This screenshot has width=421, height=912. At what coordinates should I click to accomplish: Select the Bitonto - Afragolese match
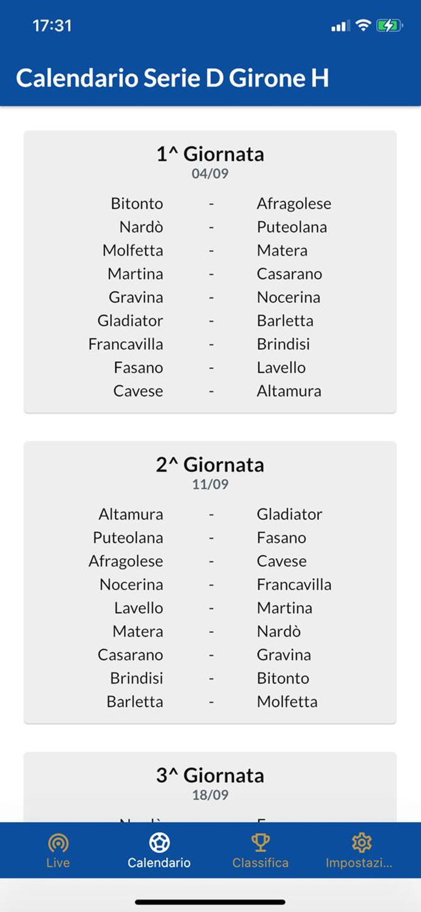[x=210, y=203]
